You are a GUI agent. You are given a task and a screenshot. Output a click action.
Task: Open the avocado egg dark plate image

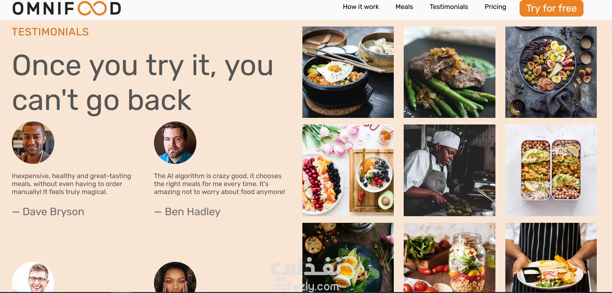348,258
